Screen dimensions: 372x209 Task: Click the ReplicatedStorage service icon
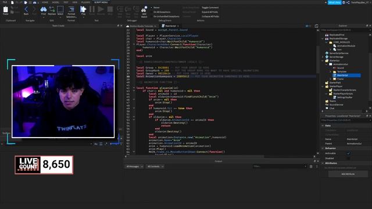click(327, 38)
